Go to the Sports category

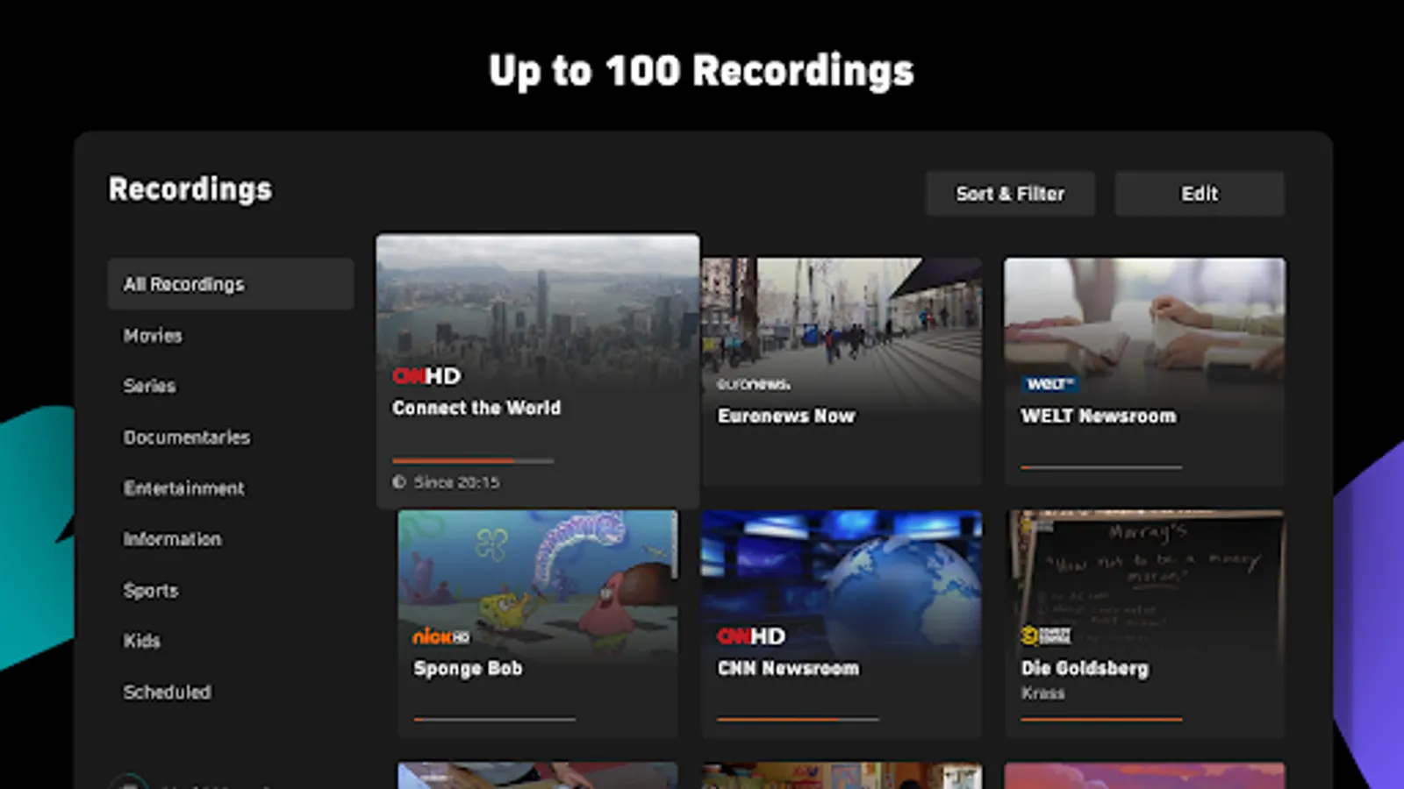tap(151, 591)
